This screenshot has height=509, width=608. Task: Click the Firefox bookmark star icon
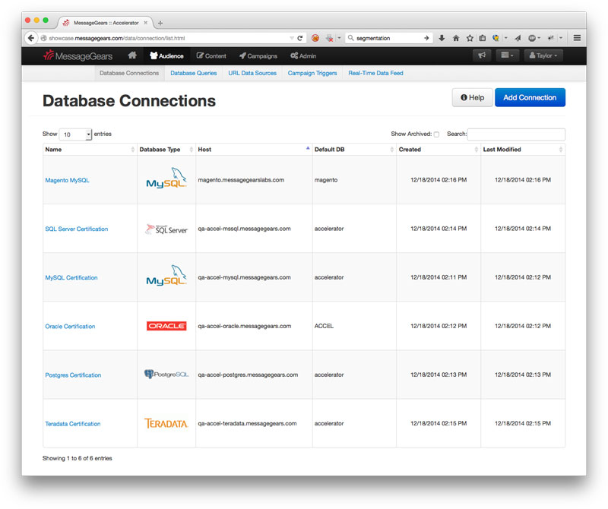click(470, 37)
